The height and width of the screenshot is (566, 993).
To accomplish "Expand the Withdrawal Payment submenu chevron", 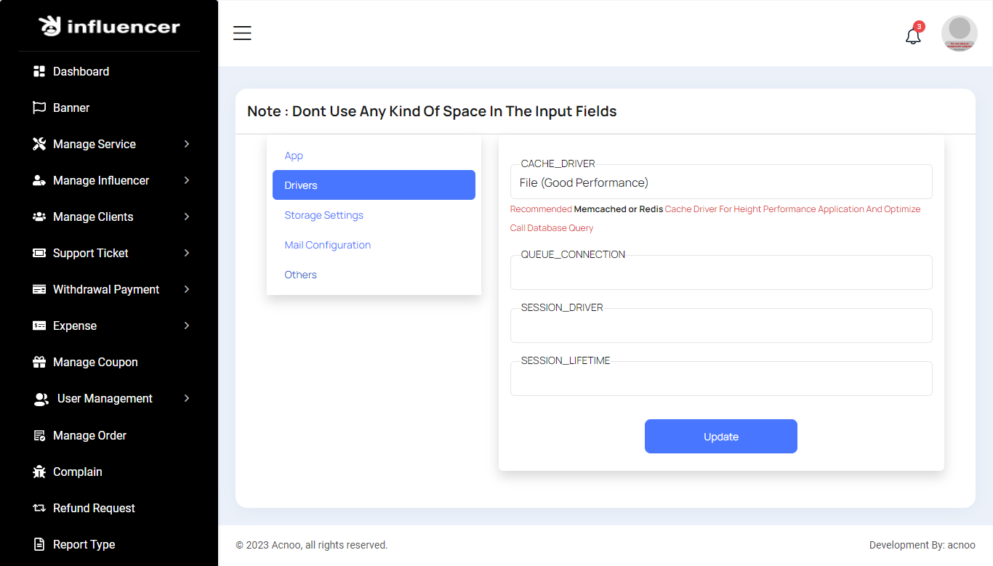I will coord(187,289).
